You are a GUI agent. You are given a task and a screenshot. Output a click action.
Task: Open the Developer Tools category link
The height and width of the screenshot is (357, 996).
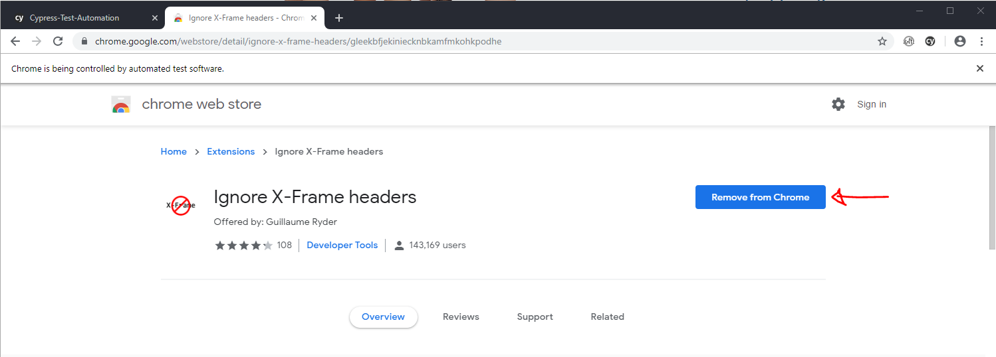pyautogui.click(x=342, y=245)
